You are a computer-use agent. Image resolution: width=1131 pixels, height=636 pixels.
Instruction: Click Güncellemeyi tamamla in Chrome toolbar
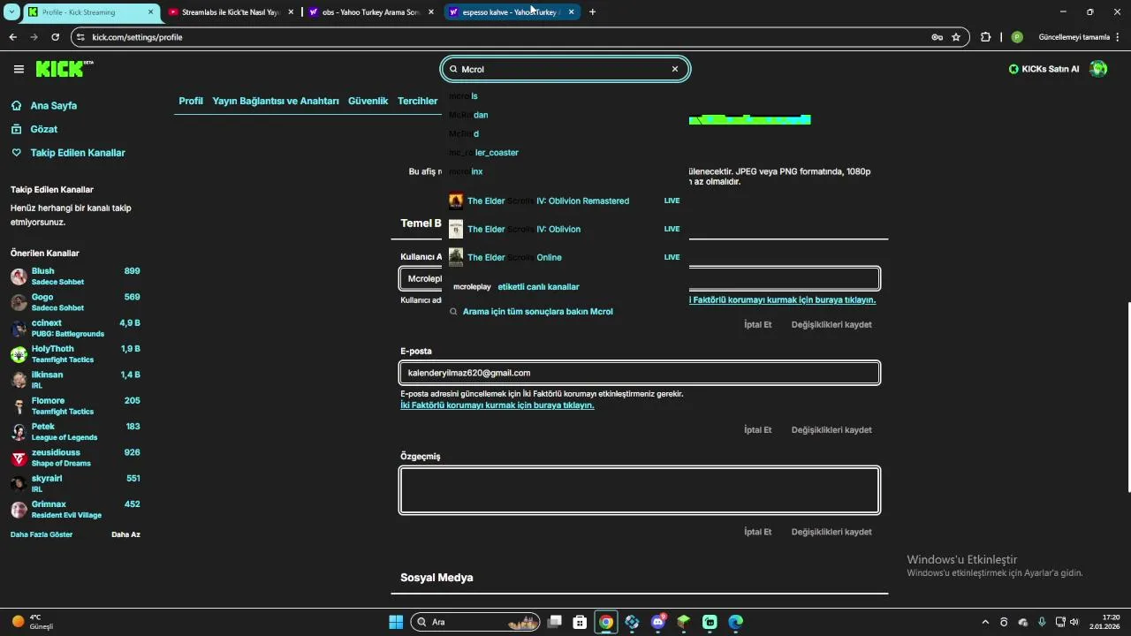[1074, 37]
